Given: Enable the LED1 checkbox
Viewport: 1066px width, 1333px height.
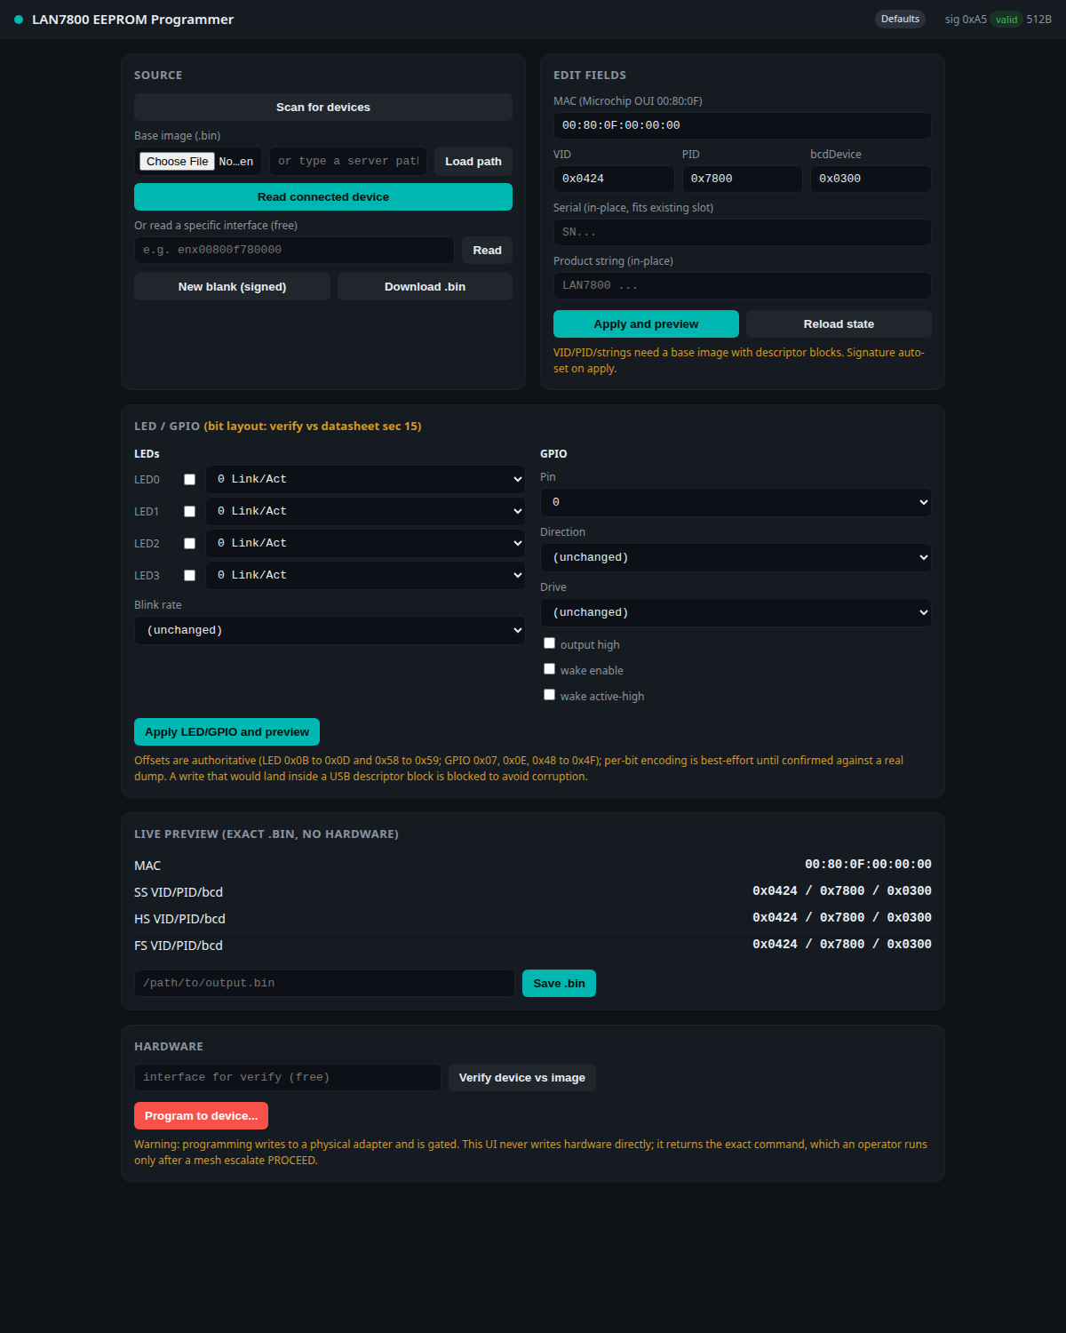Looking at the screenshot, I should point(189,511).
